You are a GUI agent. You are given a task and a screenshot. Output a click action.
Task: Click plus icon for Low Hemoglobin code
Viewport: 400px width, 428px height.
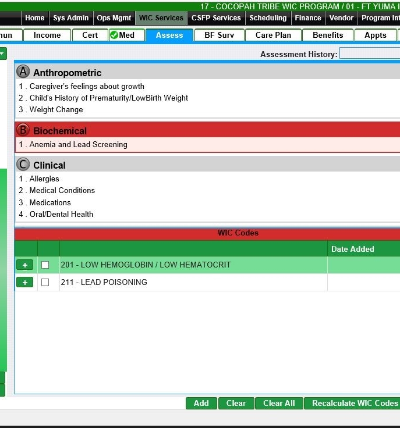tap(24, 265)
